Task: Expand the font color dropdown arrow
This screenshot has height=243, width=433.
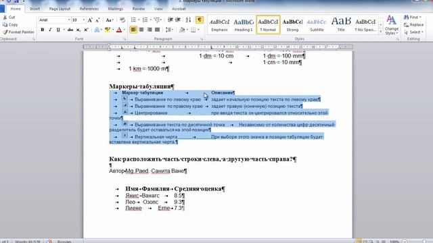Action: point(124,30)
